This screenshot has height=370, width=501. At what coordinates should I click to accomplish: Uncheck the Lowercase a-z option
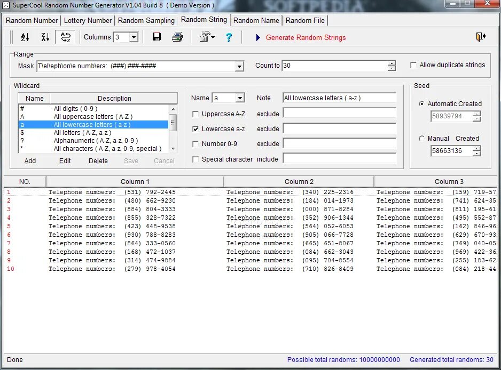point(195,129)
